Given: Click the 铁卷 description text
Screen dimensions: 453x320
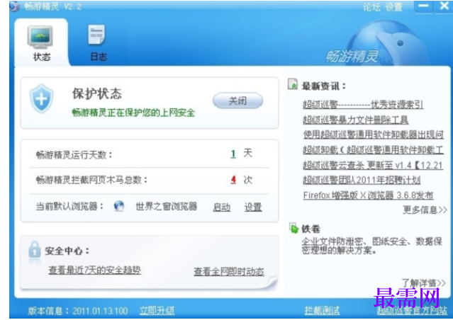Looking at the screenshot, I should (x=371, y=246).
